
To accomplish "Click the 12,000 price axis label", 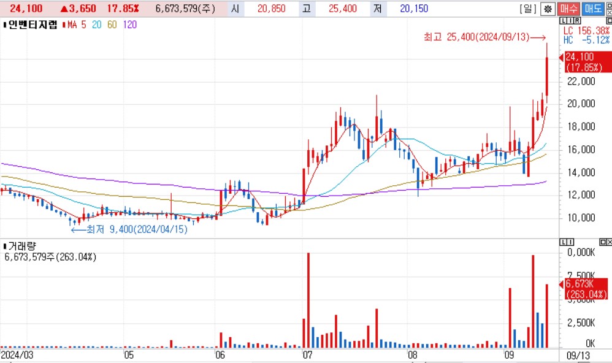I will (581, 195).
